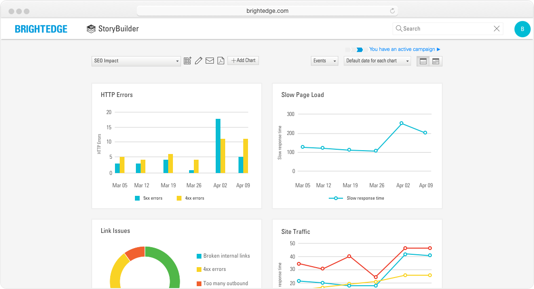Open Default date for each chart dropdown
Image resolution: width=534 pixels, height=289 pixels.
tap(377, 61)
